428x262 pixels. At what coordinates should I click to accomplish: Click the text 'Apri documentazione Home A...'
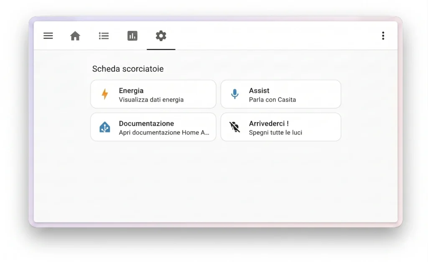164,132
